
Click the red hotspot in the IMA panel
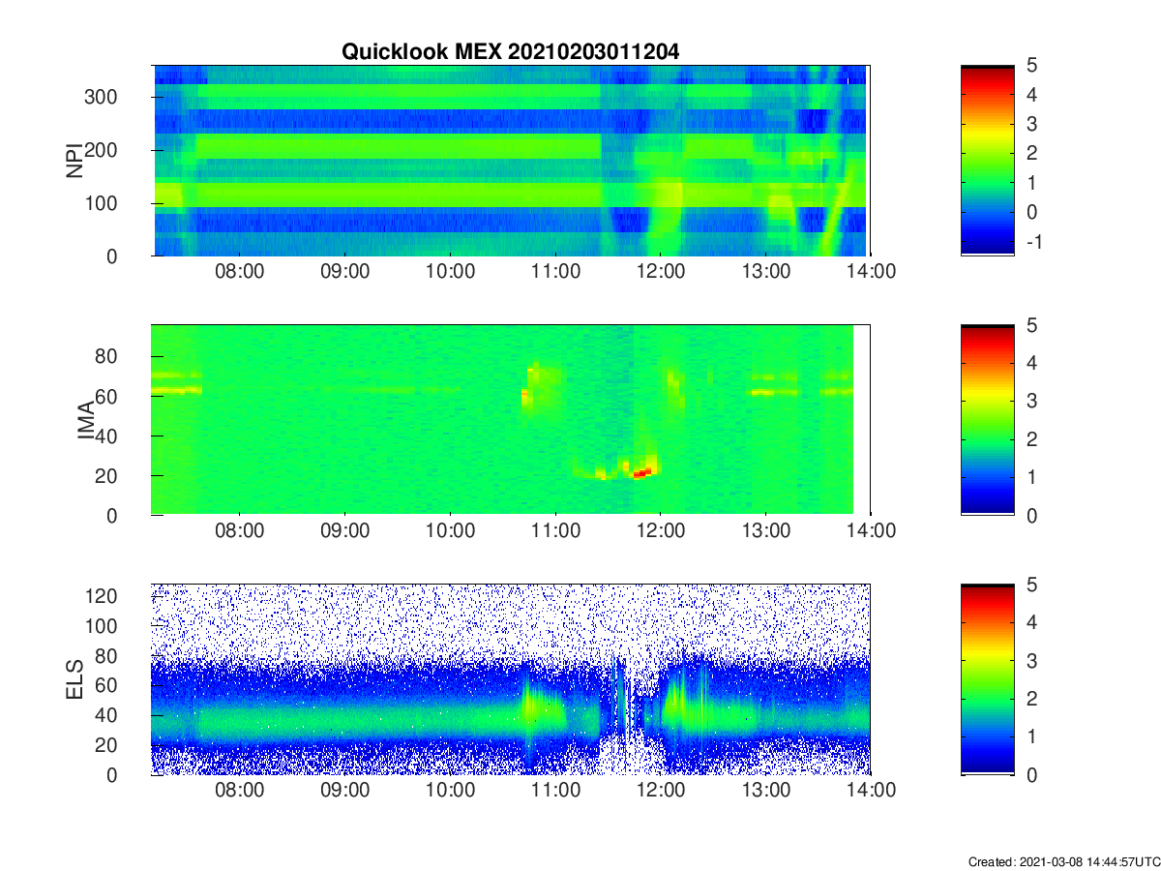point(643,472)
